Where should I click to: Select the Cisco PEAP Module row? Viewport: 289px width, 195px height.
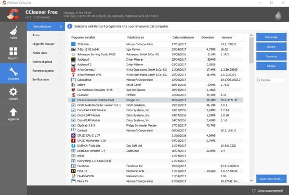[x=156, y=120]
